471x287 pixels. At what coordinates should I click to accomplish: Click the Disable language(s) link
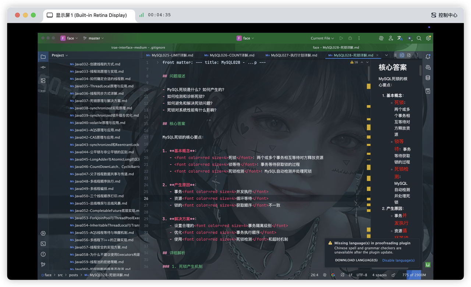pyautogui.click(x=398, y=260)
